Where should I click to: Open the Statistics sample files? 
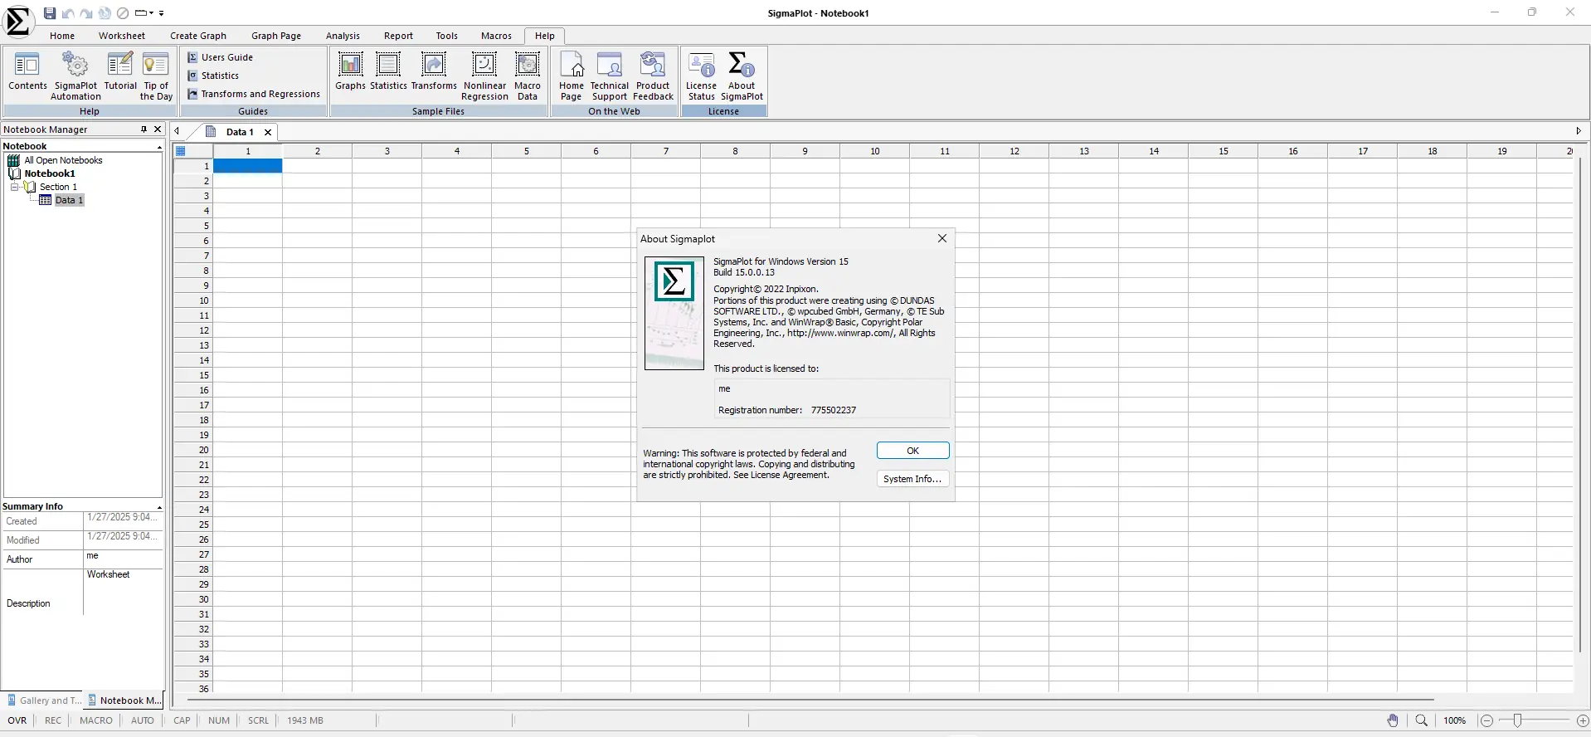388,71
